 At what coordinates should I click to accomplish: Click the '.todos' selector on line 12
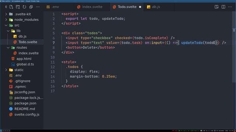(72, 67)
